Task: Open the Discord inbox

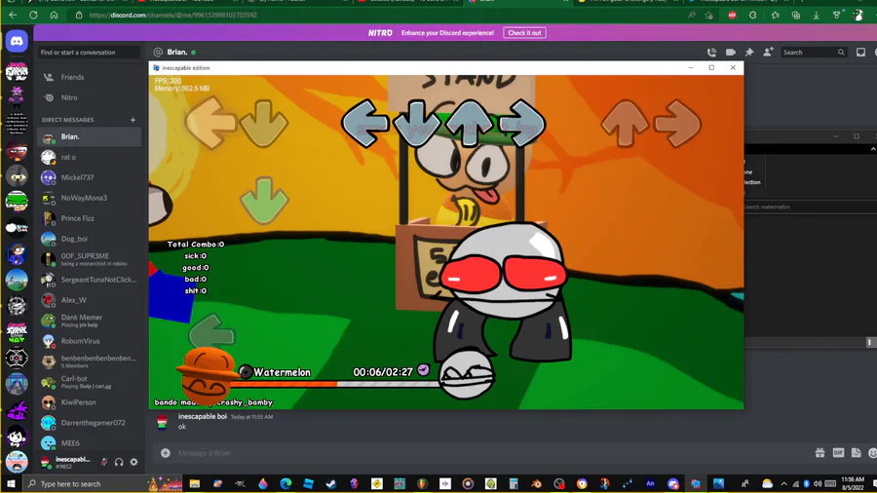Action: coord(860,52)
